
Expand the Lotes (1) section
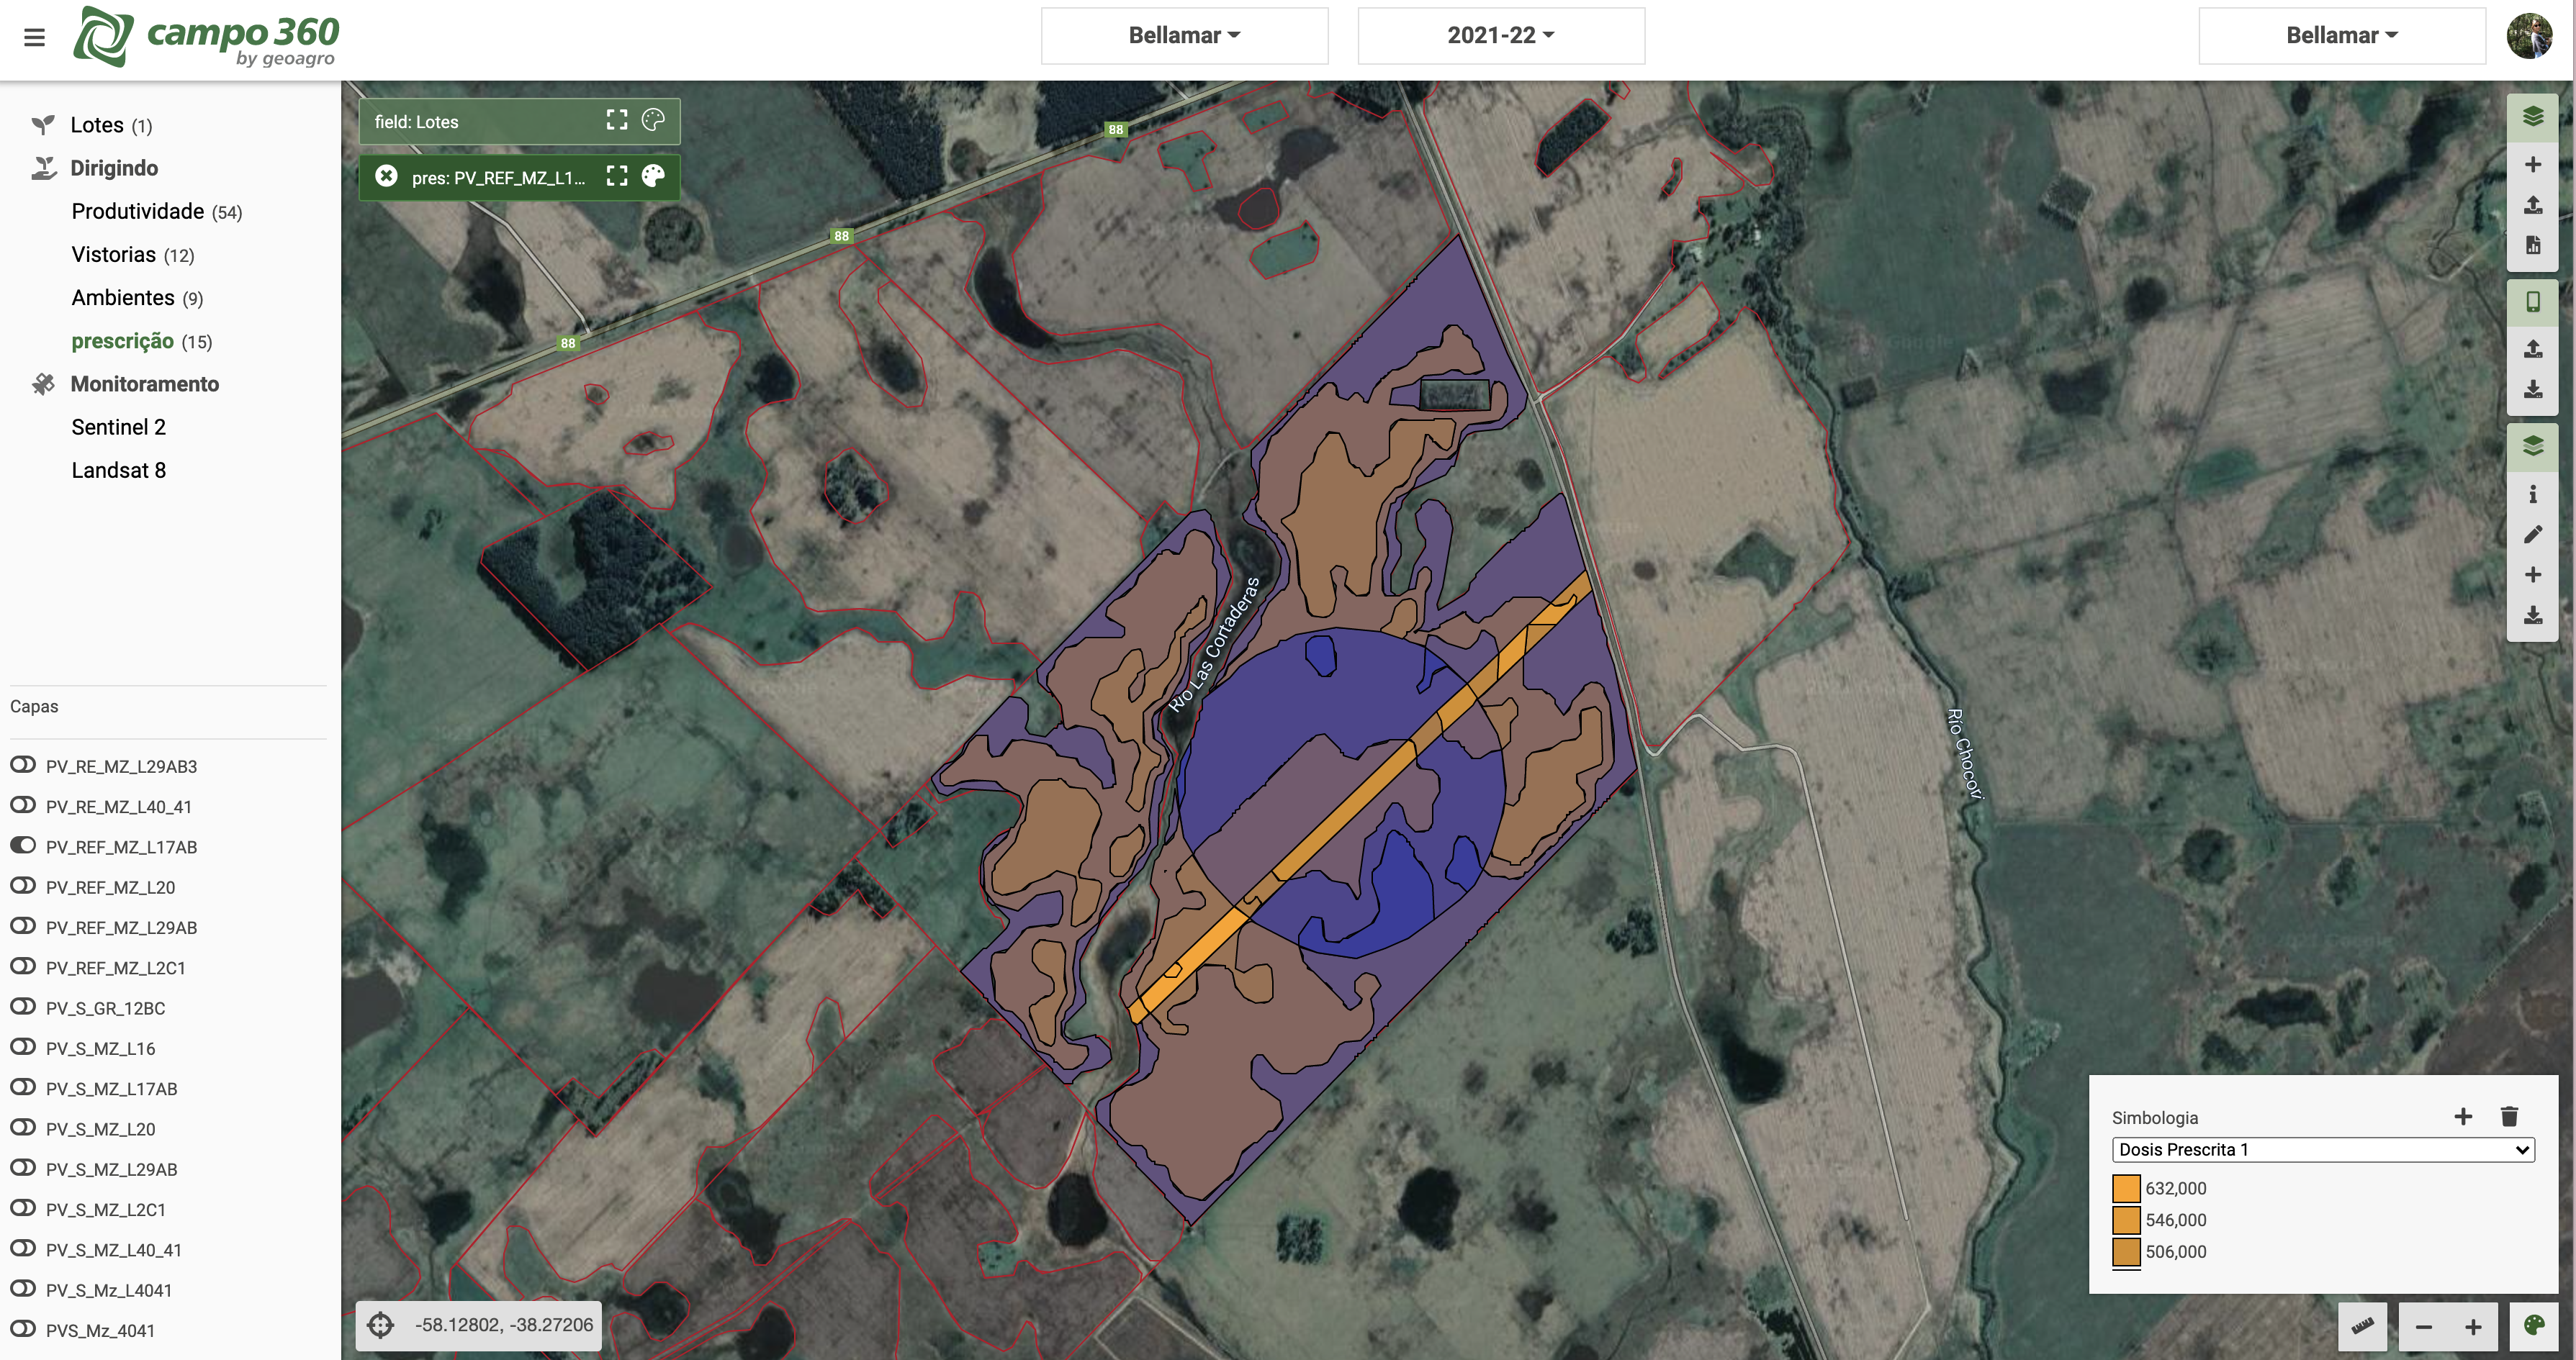pos(111,125)
